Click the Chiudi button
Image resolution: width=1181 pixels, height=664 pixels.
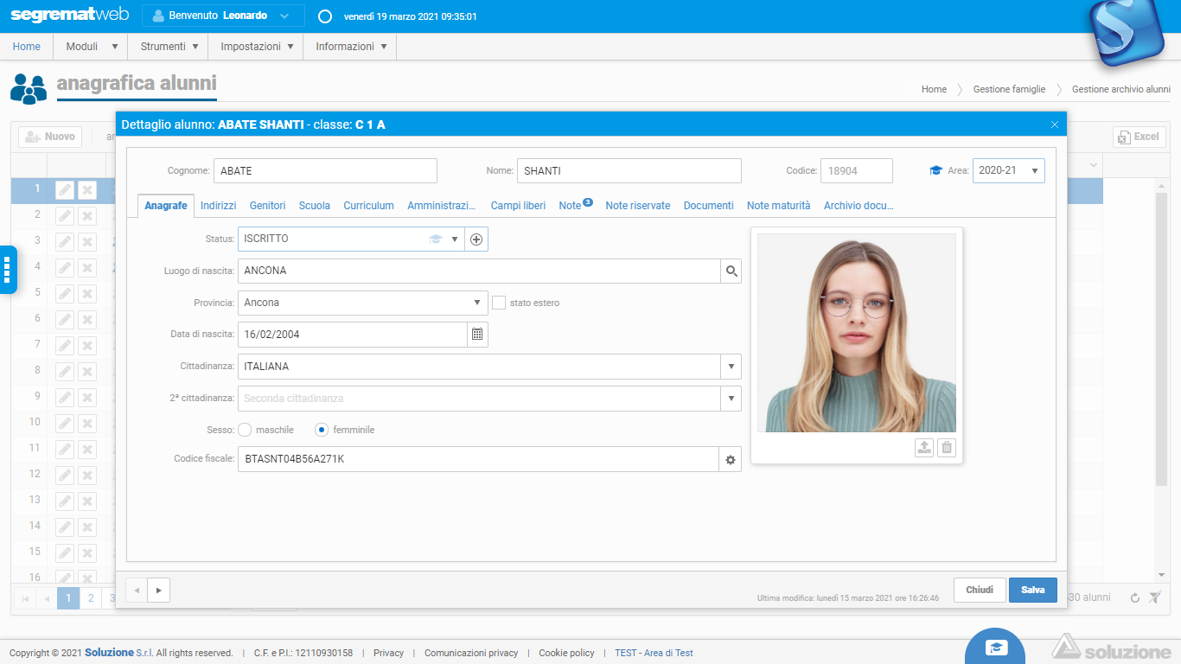coord(980,590)
